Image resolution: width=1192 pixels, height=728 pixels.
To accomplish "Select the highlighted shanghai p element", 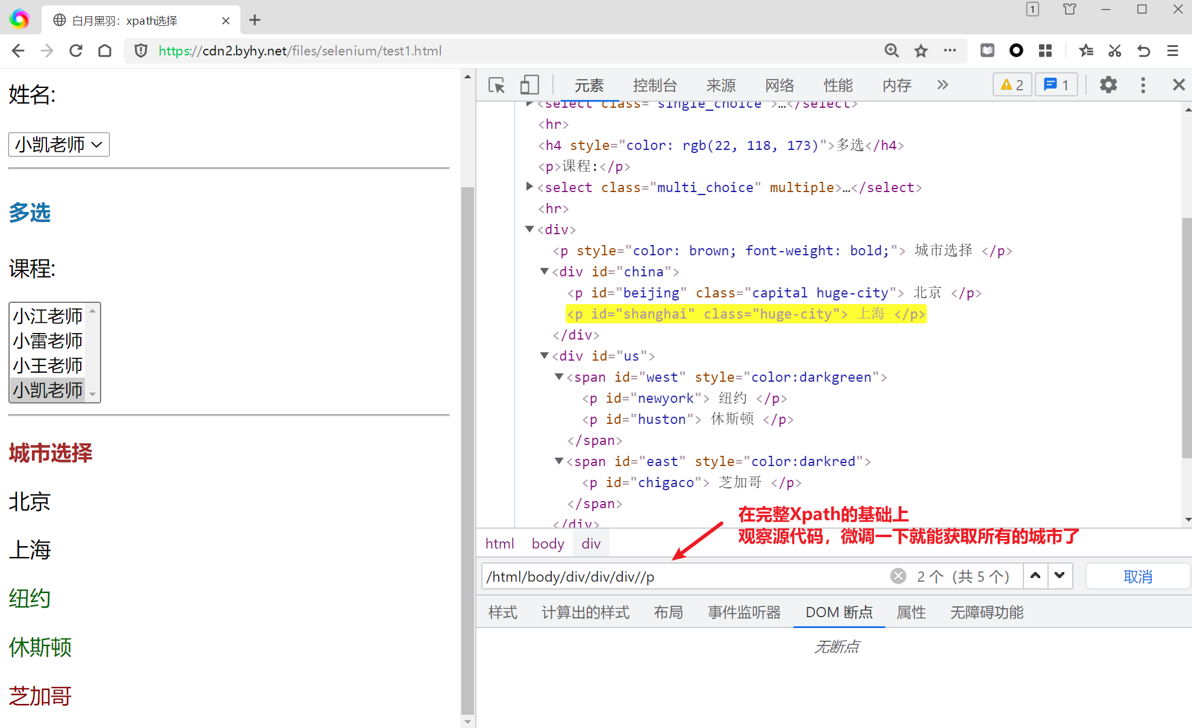I will (x=746, y=314).
